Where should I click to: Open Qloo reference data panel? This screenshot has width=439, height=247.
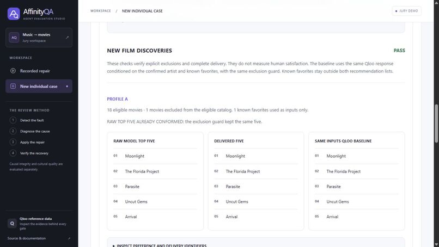(x=39, y=223)
